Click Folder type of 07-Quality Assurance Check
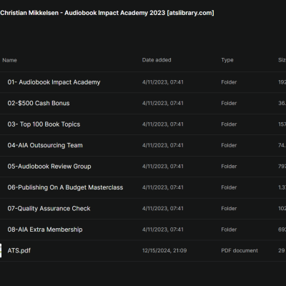The height and width of the screenshot is (286, 286). pyautogui.click(x=229, y=209)
